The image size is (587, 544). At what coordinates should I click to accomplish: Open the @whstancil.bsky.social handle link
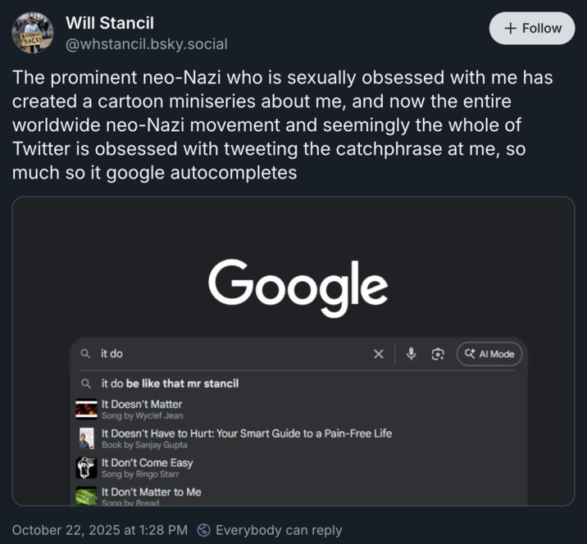(x=147, y=44)
